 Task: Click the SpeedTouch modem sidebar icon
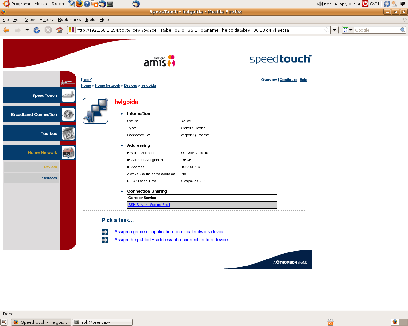(68, 95)
